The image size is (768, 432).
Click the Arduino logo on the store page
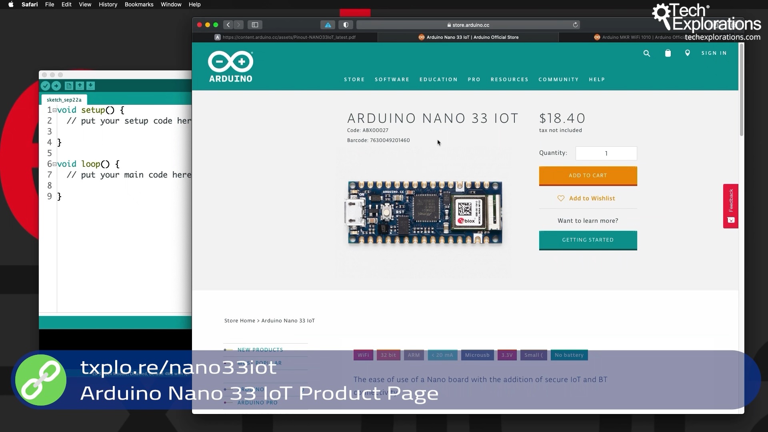pos(230,67)
